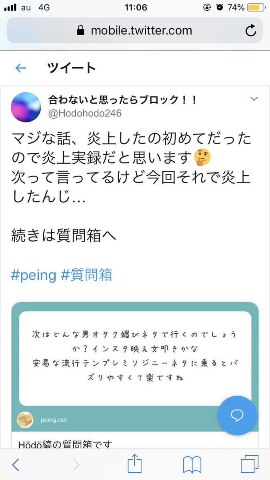Open the #peing hashtag
Screen dimensions: 270x480
point(34,275)
